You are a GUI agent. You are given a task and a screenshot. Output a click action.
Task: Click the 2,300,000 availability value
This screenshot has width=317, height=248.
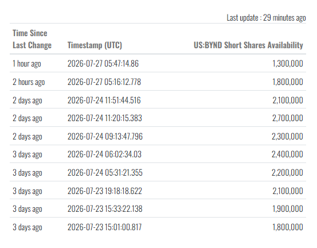coord(287,136)
